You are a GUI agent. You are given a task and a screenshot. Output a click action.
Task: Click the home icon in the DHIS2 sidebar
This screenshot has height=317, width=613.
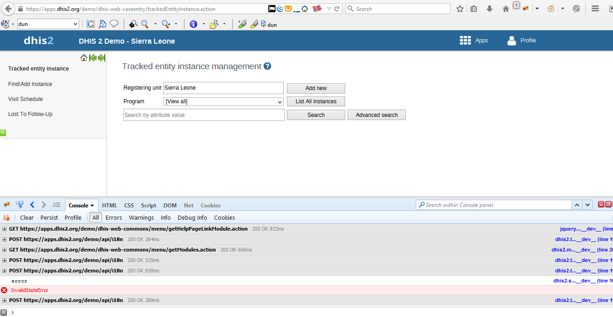[84, 58]
